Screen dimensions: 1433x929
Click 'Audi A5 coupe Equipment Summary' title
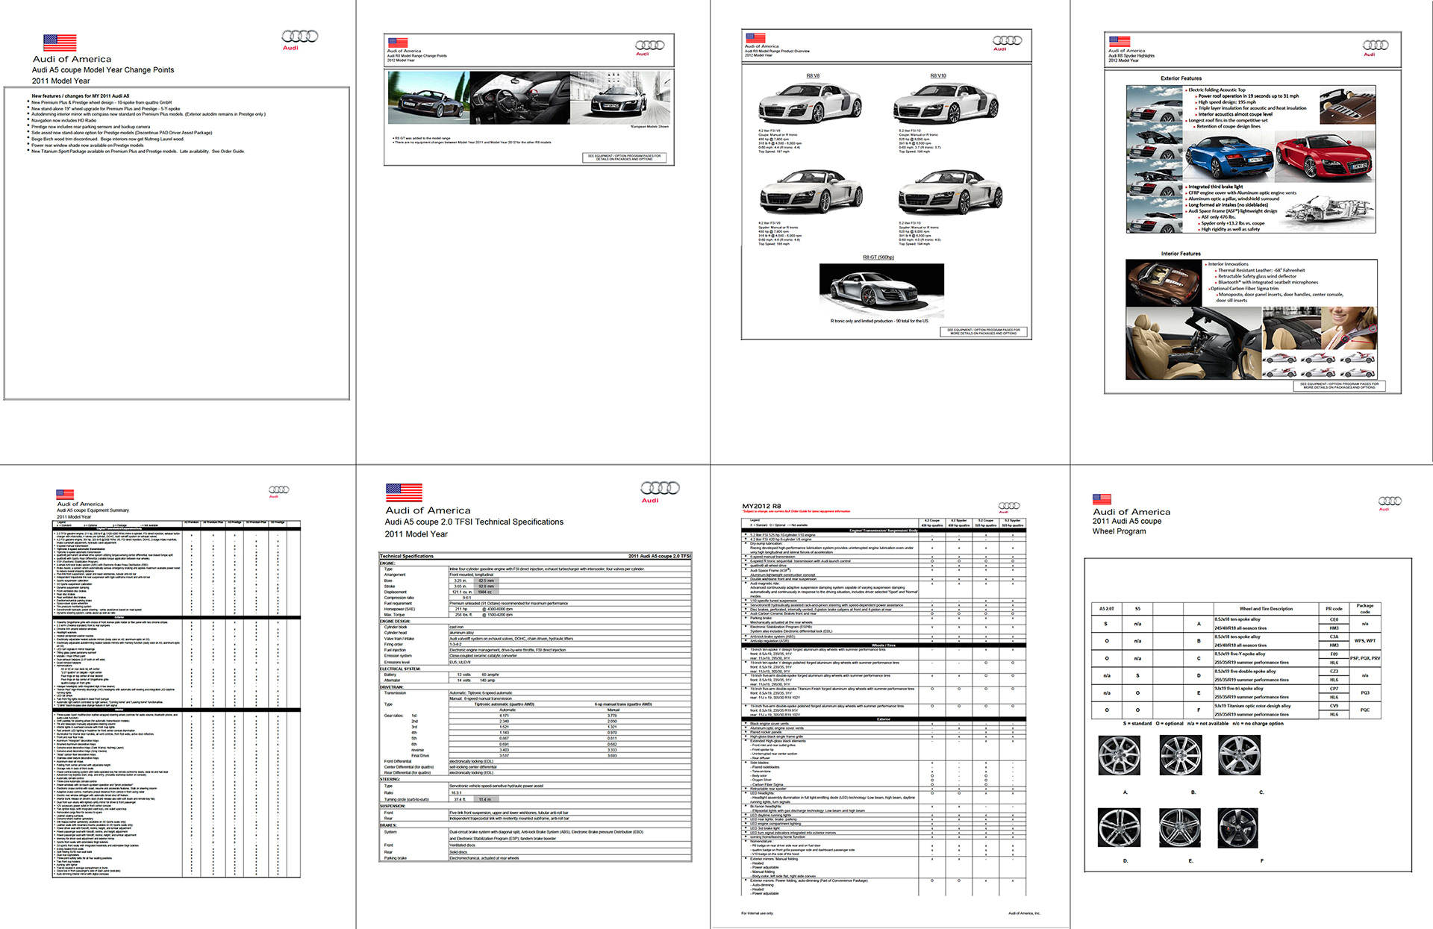93,510
